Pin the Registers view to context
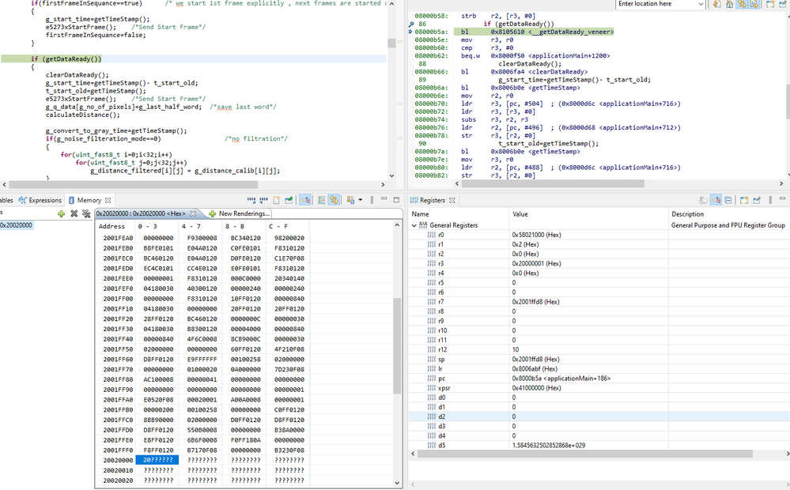Viewport: 790px width, 490px height. (x=757, y=200)
